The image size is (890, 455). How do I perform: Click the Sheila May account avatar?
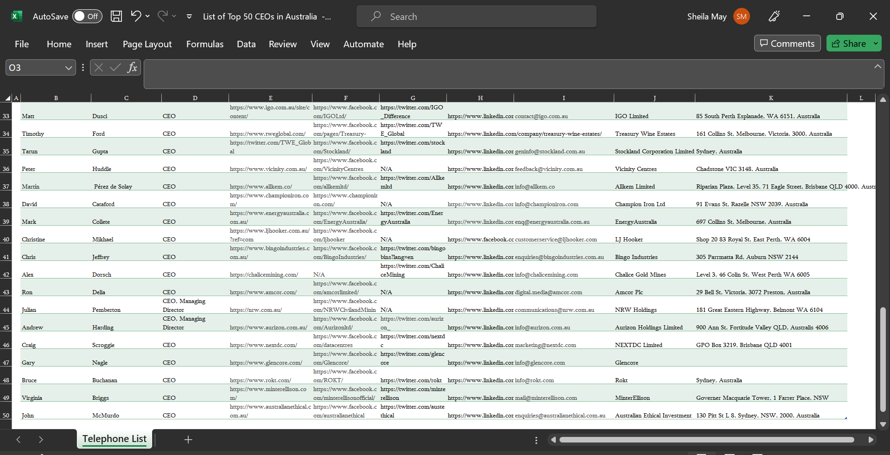point(742,17)
